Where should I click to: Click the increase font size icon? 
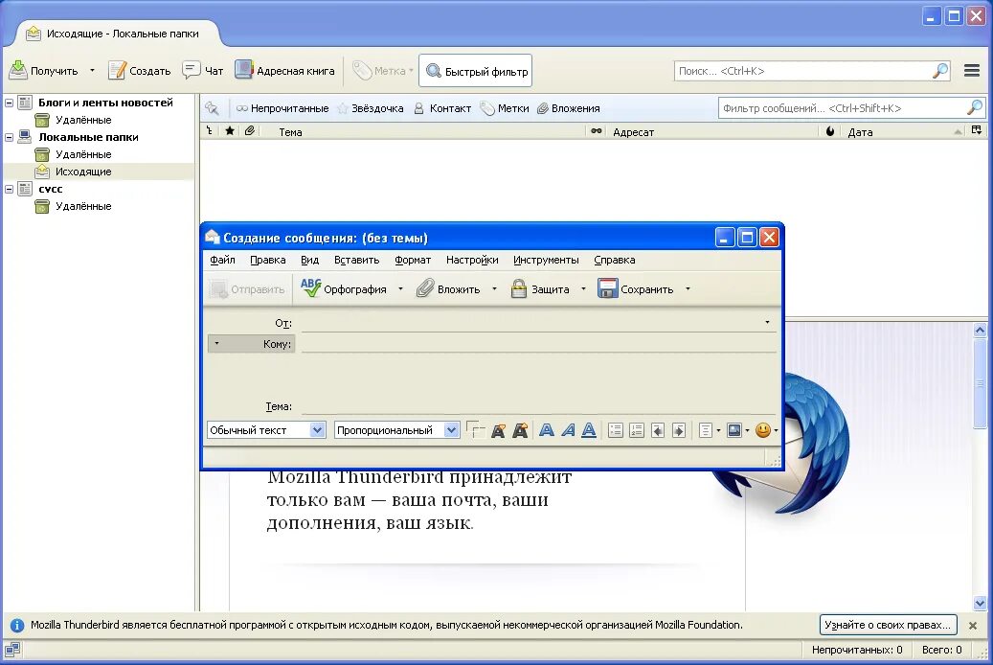click(x=520, y=430)
